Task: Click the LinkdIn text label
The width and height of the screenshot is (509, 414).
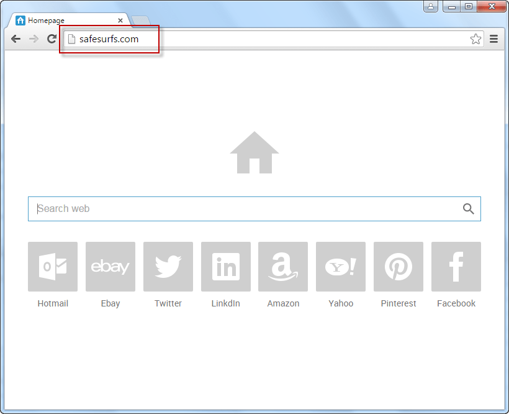Action: click(225, 303)
